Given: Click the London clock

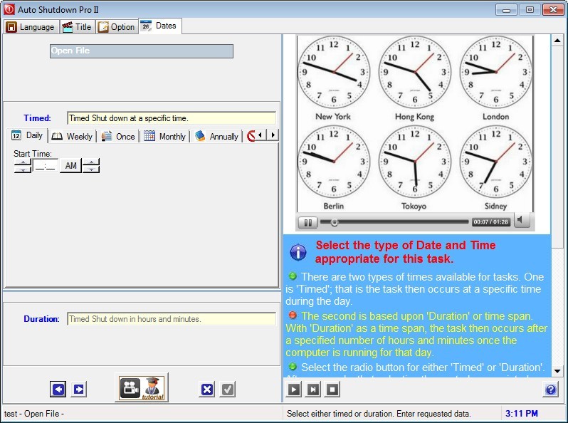Looking at the screenshot, I should pos(496,72).
